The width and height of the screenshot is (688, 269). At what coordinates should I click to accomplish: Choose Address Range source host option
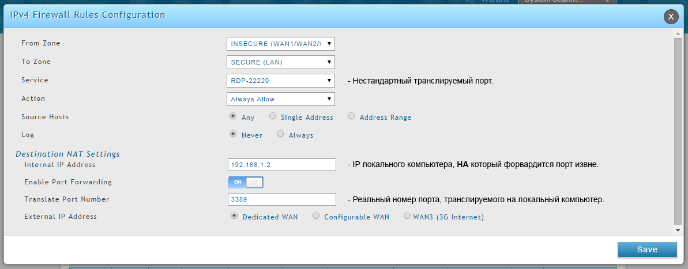point(351,116)
